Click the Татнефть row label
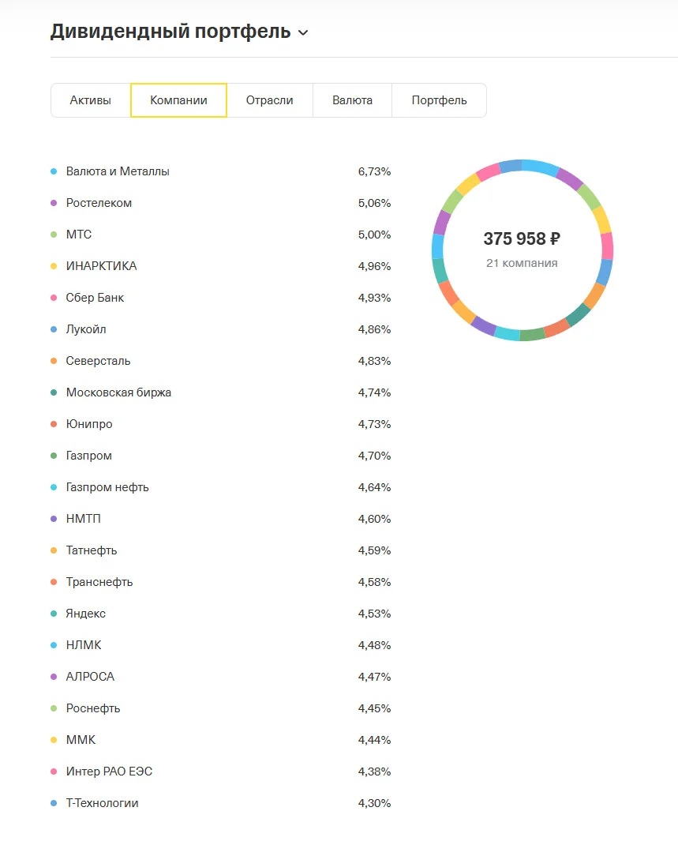Screen dimensions: 678x841 91,550
